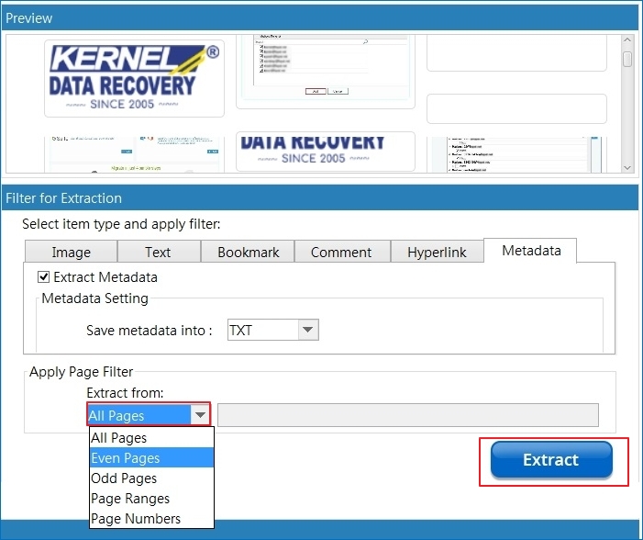Open the Hyperlink tab
Screen dimensions: 643x540
tap(438, 252)
